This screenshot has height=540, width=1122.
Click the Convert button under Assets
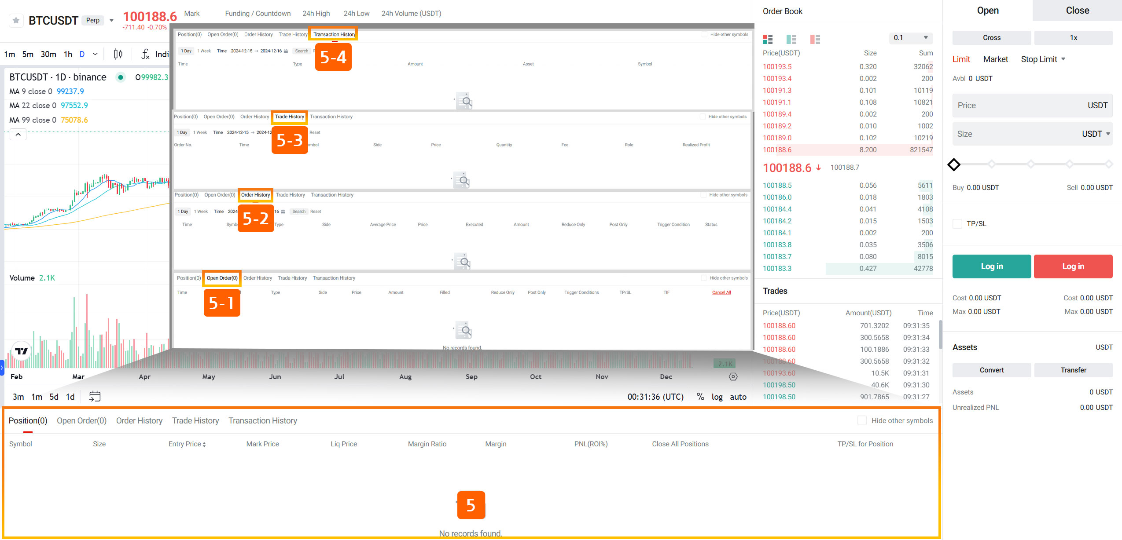(x=991, y=370)
